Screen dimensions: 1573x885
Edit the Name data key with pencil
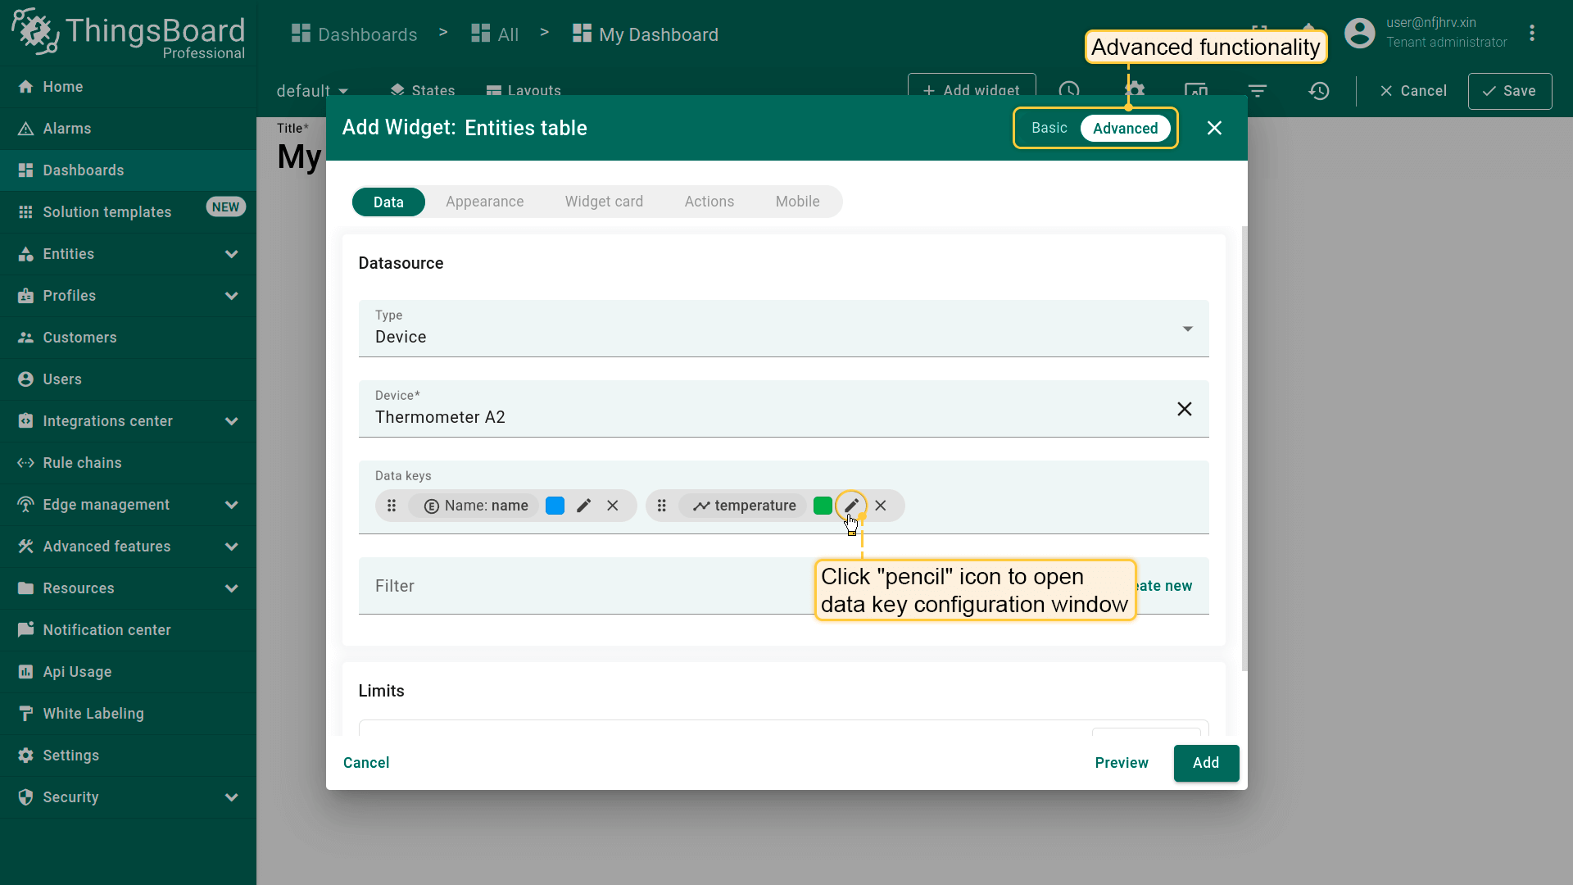click(x=583, y=506)
